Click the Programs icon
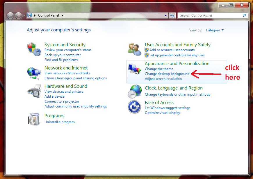 [x=34, y=119]
